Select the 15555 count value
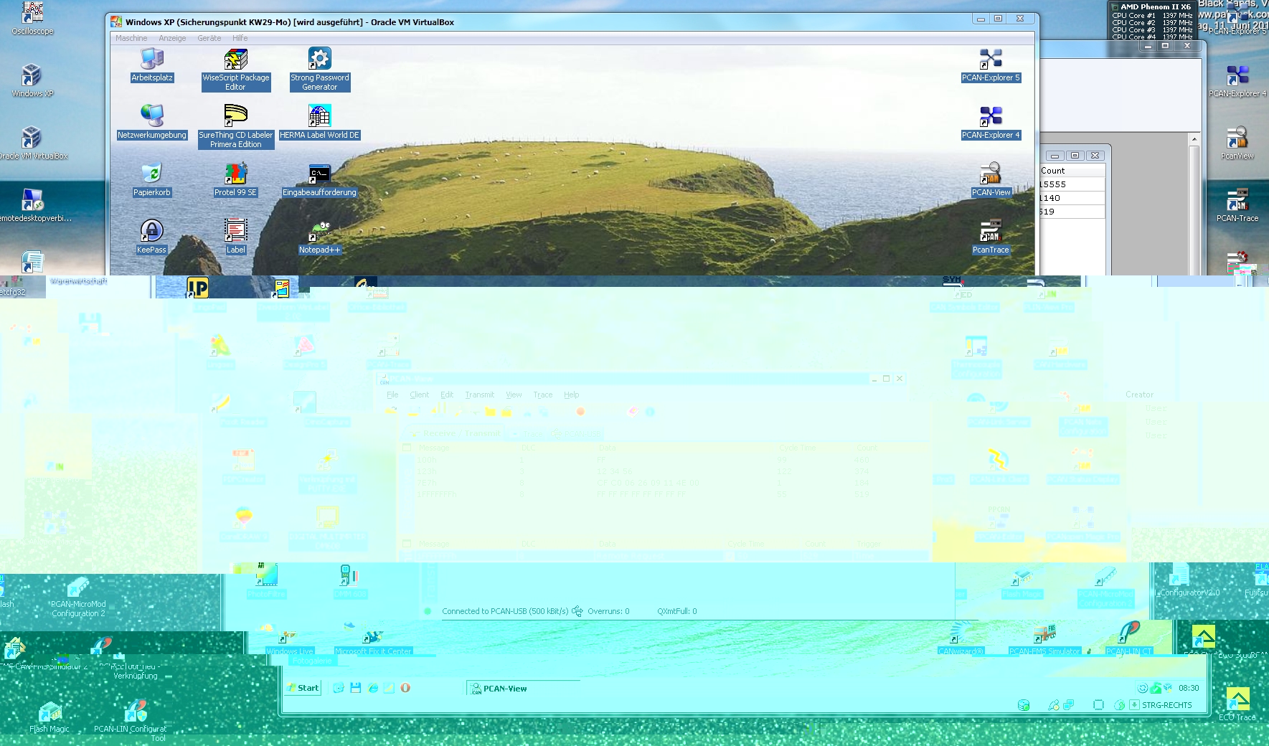 coord(1052,184)
